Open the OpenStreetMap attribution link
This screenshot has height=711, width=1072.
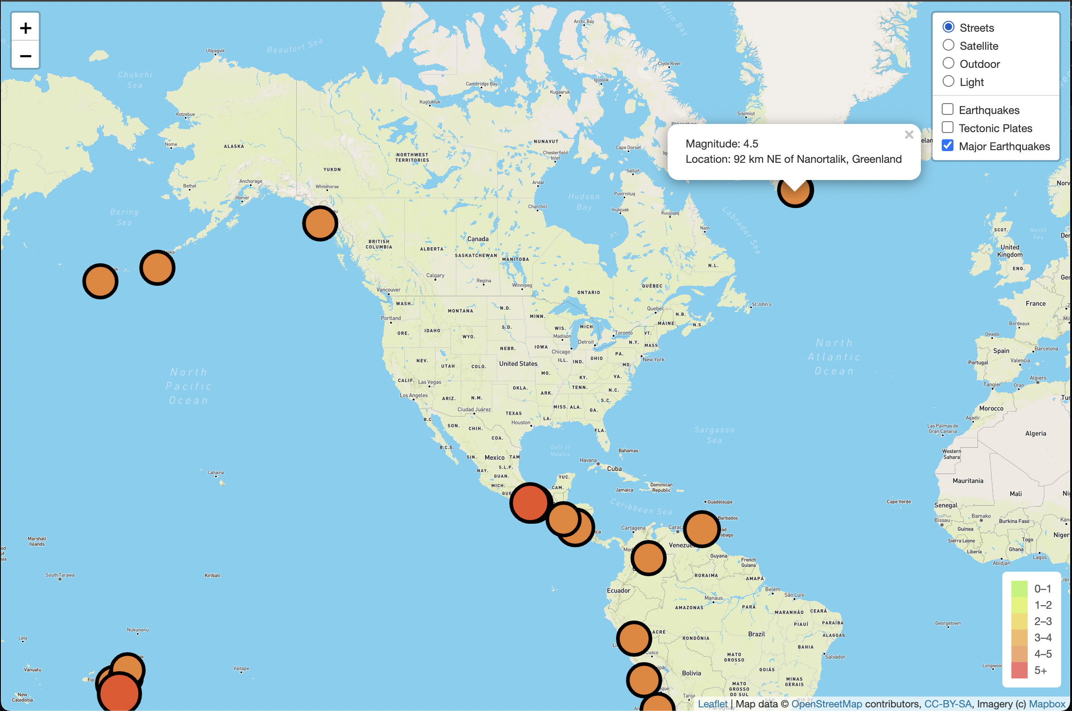[826, 704]
